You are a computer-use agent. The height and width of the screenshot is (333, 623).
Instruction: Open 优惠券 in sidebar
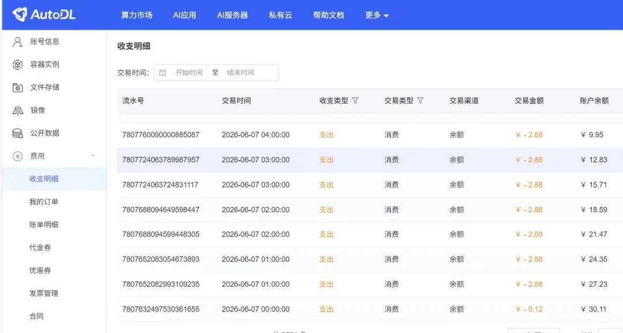40,270
